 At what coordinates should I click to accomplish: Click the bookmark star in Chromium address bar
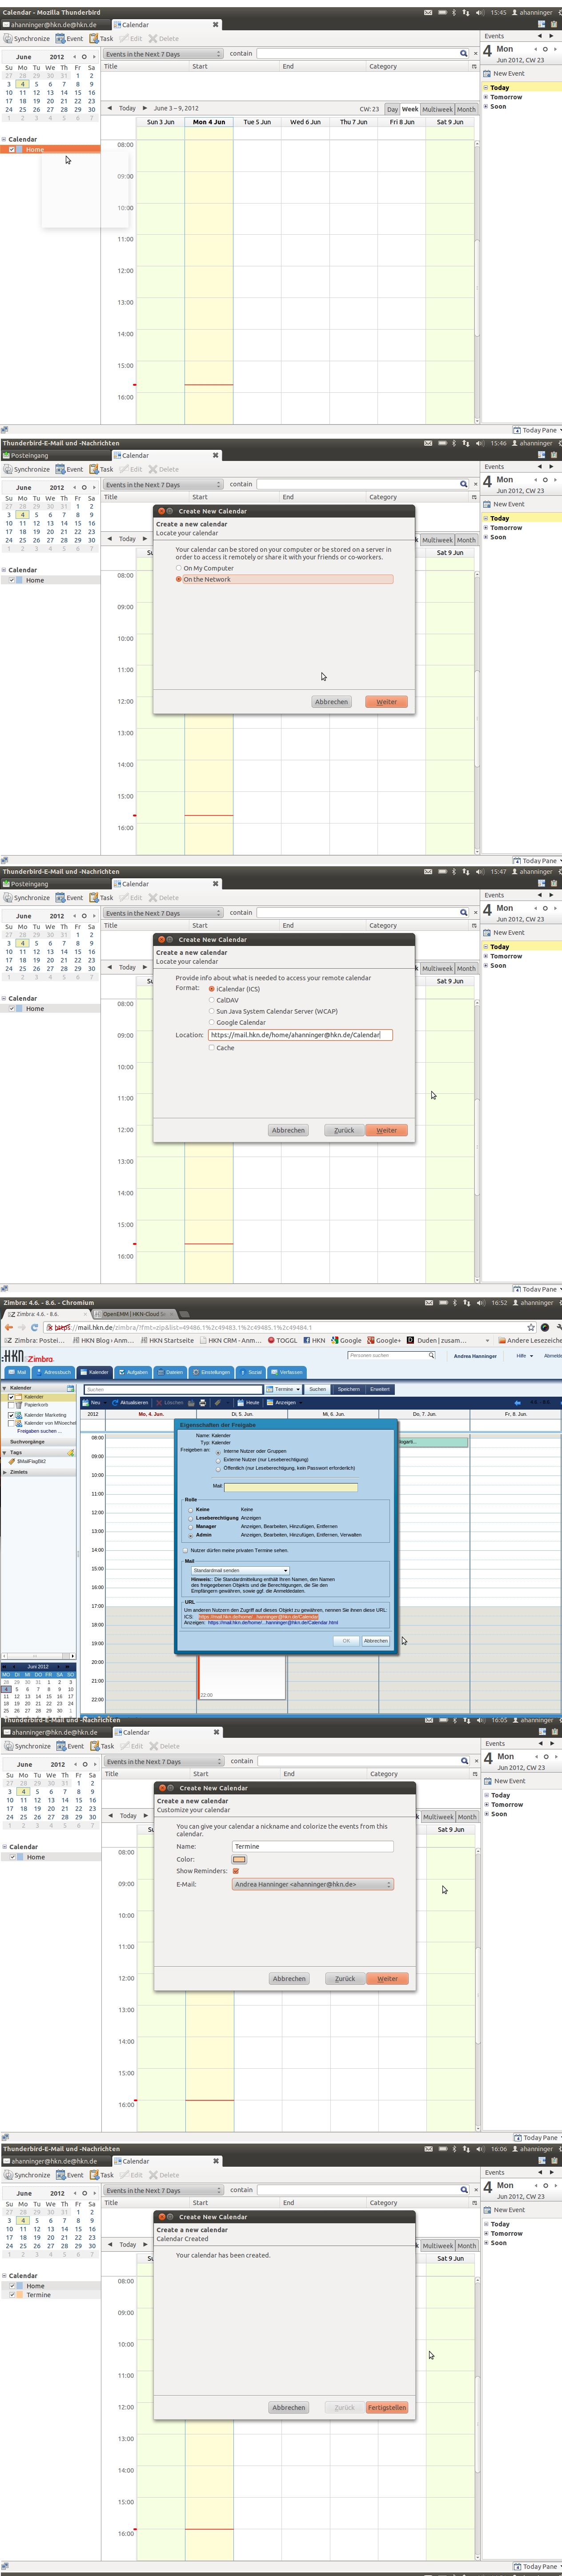[531, 1327]
